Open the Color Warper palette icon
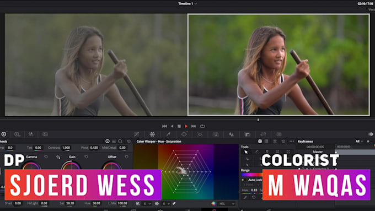The image size is (375, 211). [x=152, y=134]
